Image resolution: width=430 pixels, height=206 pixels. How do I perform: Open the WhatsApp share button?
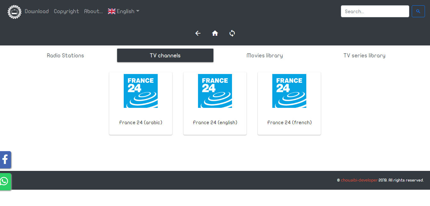5,182
